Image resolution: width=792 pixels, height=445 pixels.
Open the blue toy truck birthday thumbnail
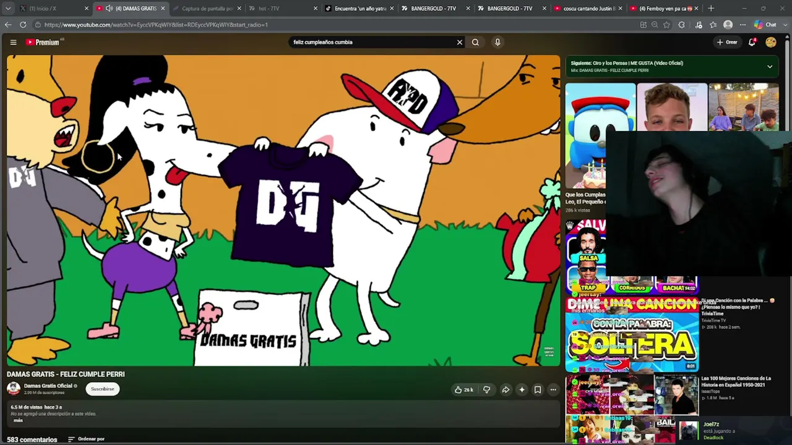tap(600, 136)
